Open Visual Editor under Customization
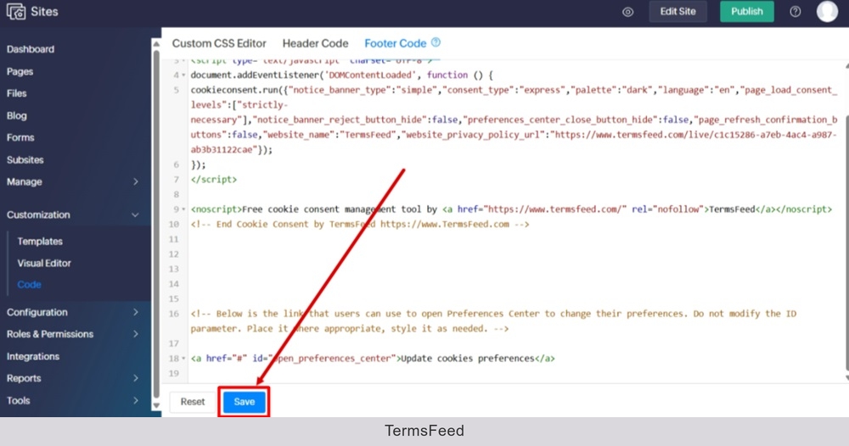This screenshot has height=446, width=849. pyautogui.click(x=44, y=263)
